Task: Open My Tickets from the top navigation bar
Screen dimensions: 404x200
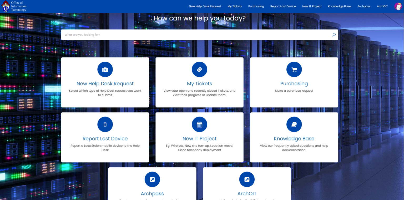Action: 235,6
